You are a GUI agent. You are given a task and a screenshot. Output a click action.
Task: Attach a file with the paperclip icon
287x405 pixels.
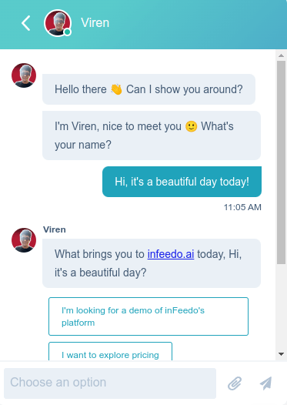coord(235,383)
